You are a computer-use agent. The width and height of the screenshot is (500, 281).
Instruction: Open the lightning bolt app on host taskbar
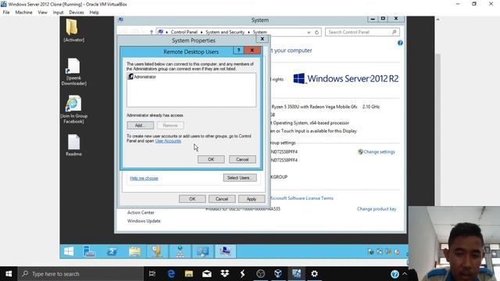pyautogui.click(x=243, y=274)
